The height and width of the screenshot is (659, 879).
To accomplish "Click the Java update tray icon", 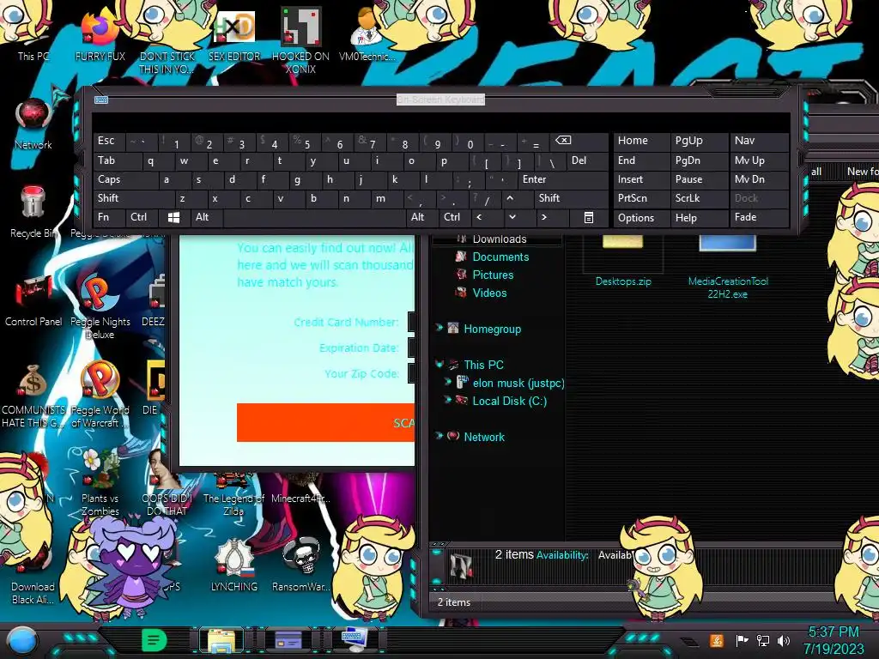I will (717, 640).
